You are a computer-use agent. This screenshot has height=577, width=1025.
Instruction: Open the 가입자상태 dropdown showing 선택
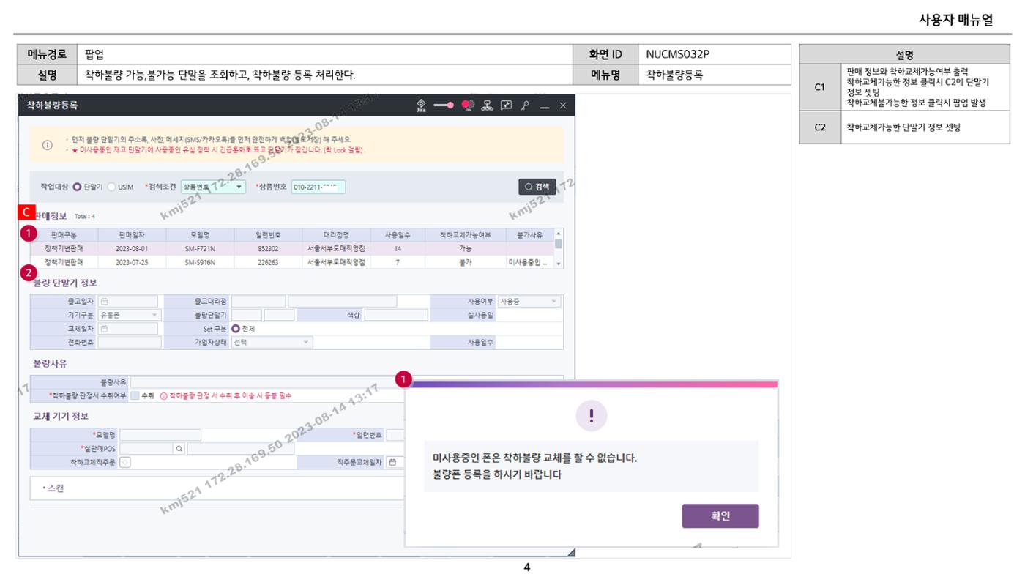pos(272,342)
